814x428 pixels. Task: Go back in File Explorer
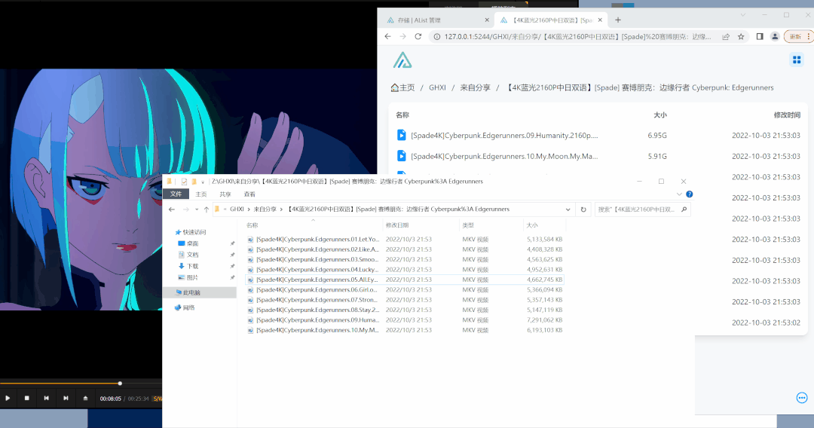click(x=172, y=209)
